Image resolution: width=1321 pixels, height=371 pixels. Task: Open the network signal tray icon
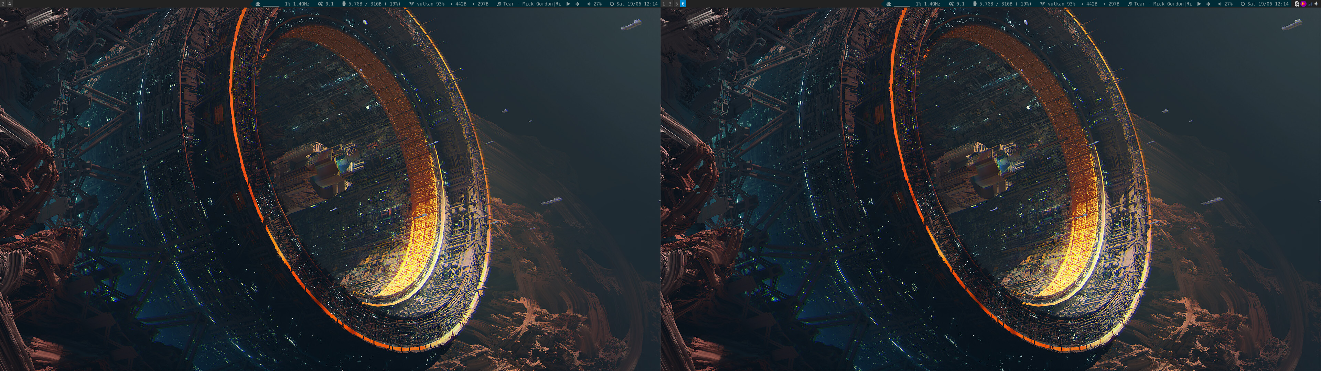(x=1311, y=4)
